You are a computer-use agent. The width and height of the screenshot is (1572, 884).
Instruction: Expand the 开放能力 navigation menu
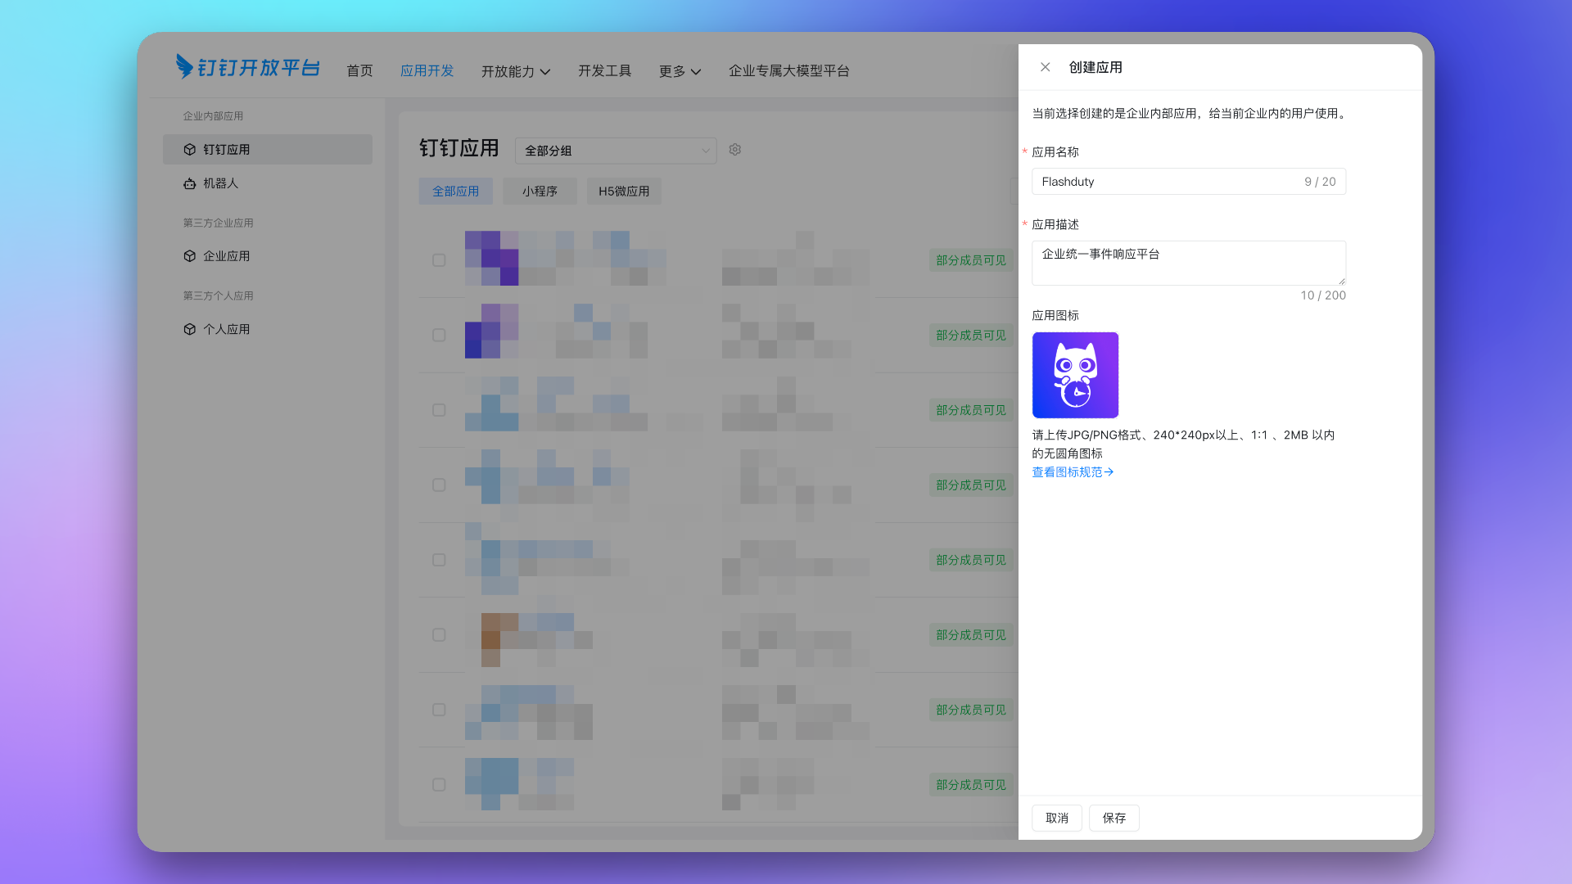(x=515, y=71)
